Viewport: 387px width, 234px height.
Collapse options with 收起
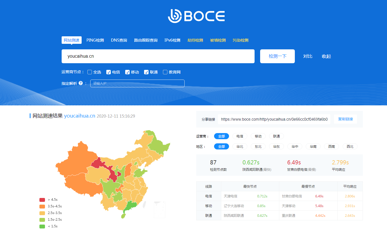pyautogui.click(x=326, y=56)
